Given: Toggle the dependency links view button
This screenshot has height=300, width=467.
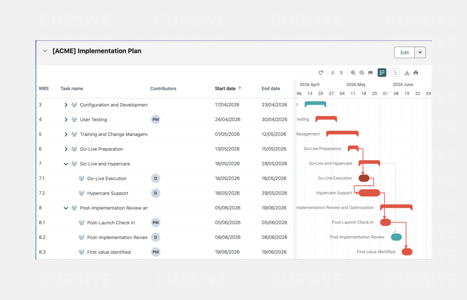Looking at the screenshot, I should 382,73.
